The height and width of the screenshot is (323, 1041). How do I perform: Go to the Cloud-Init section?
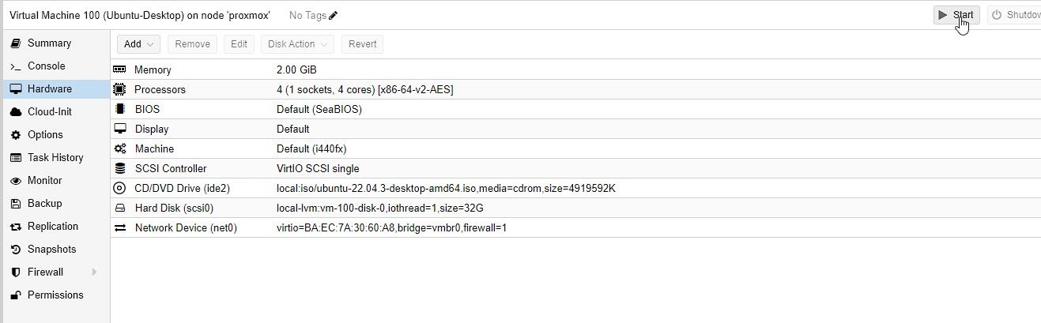tap(49, 111)
